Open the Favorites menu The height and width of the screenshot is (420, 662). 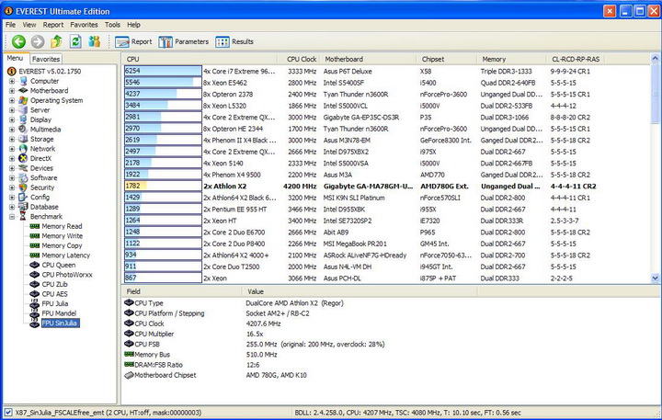[84, 25]
